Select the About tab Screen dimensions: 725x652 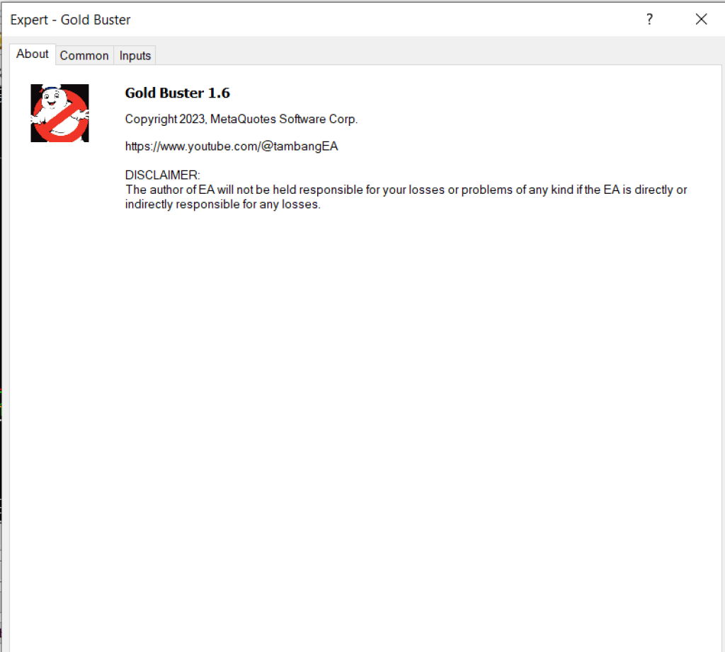click(x=33, y=54)
